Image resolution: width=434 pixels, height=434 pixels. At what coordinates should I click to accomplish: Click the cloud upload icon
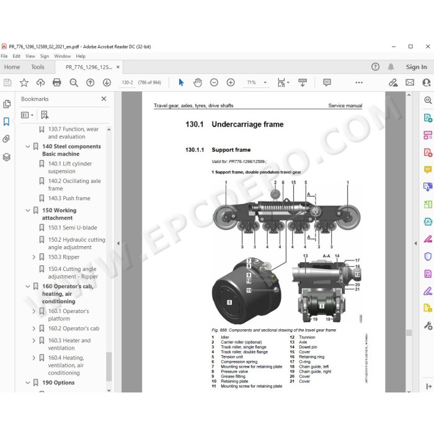[40, 82]
